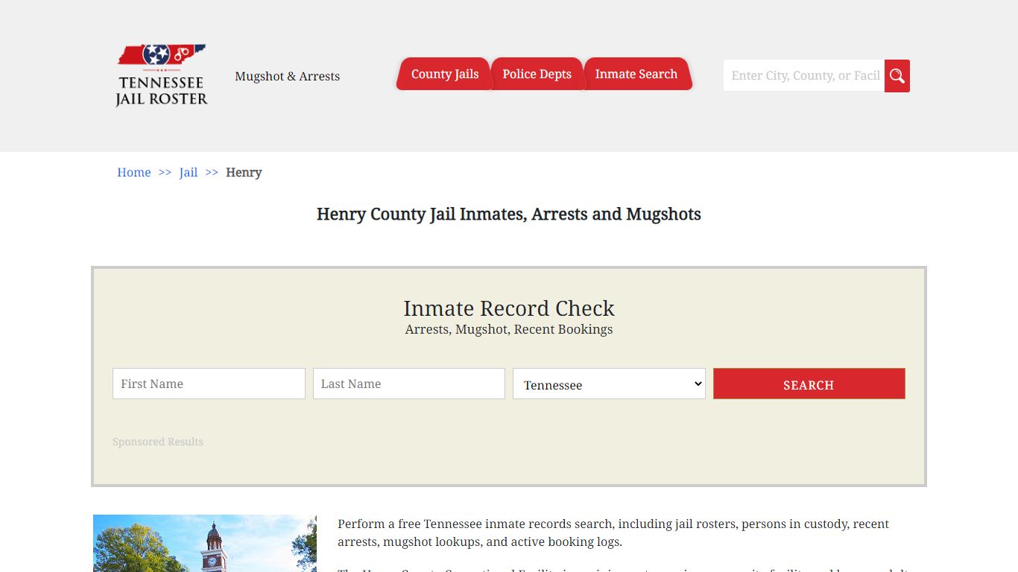Open the courthouse clock tower photo
This screenshot has height=572, width=1018.
(x=205, y=543)
